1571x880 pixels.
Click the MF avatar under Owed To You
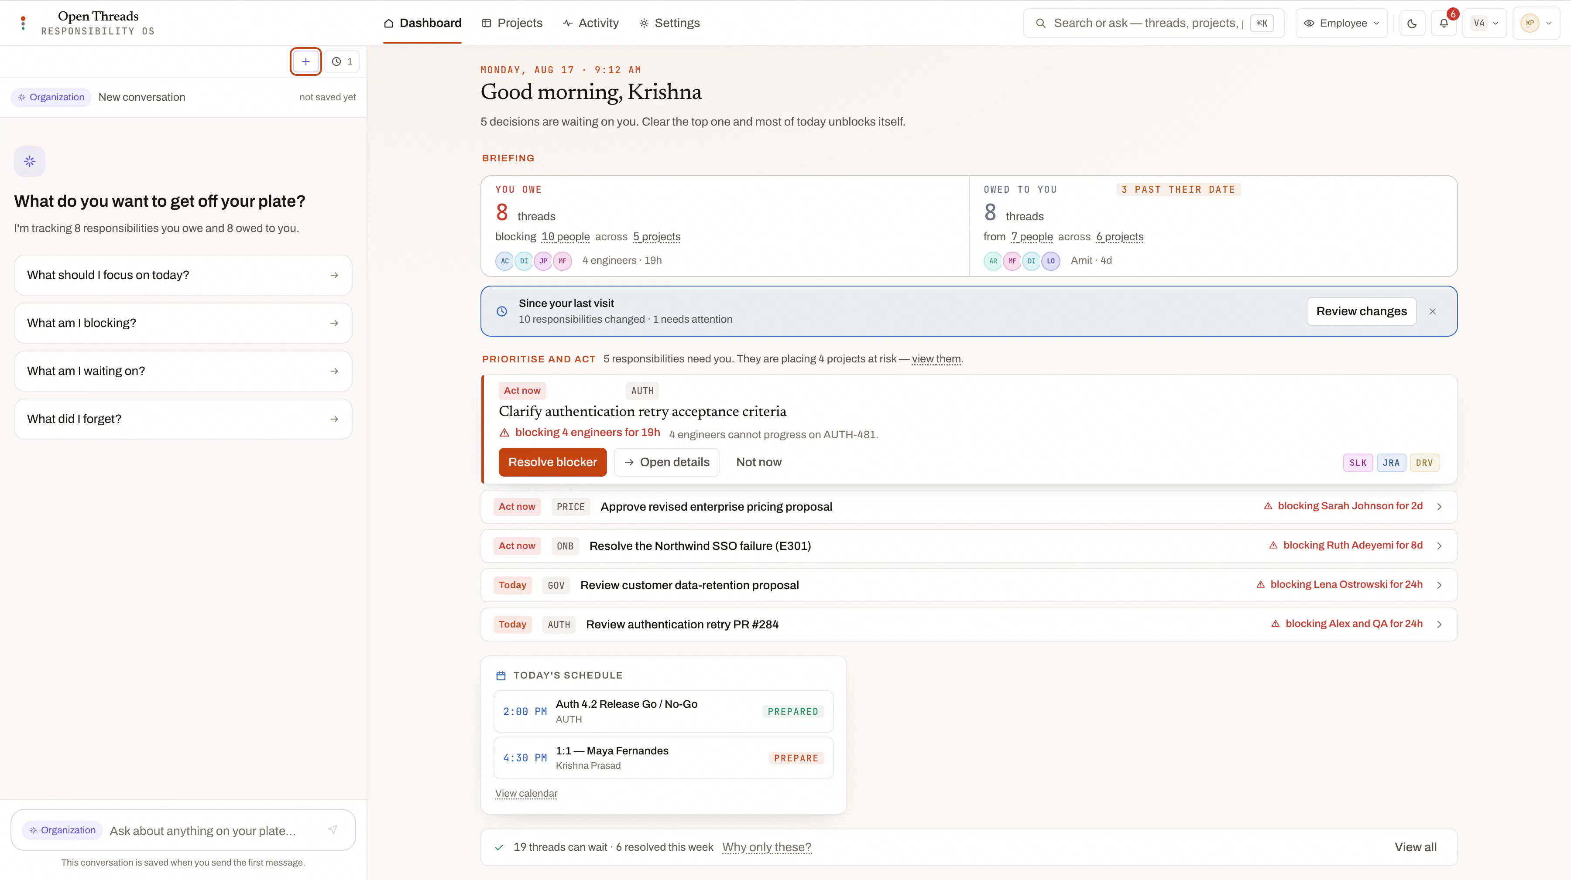(x=1012, y=261)
